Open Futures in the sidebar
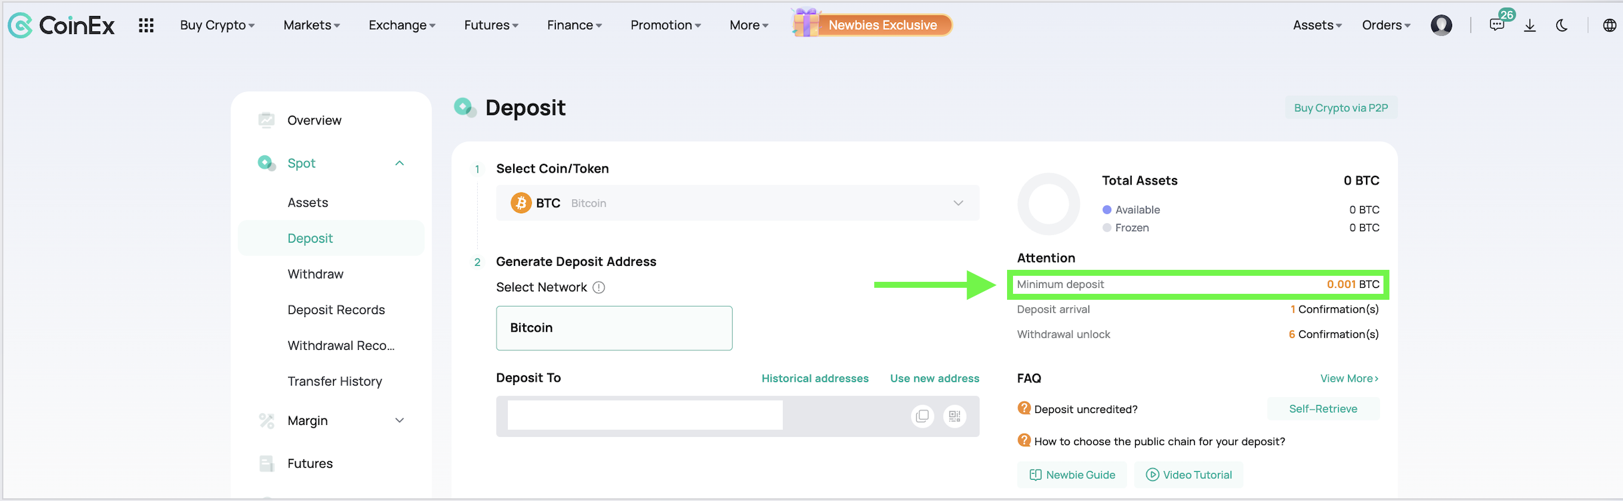Image resolution: width=1623 pixels, height=501 pixels. pyautogui.click(x=310, y=464)
